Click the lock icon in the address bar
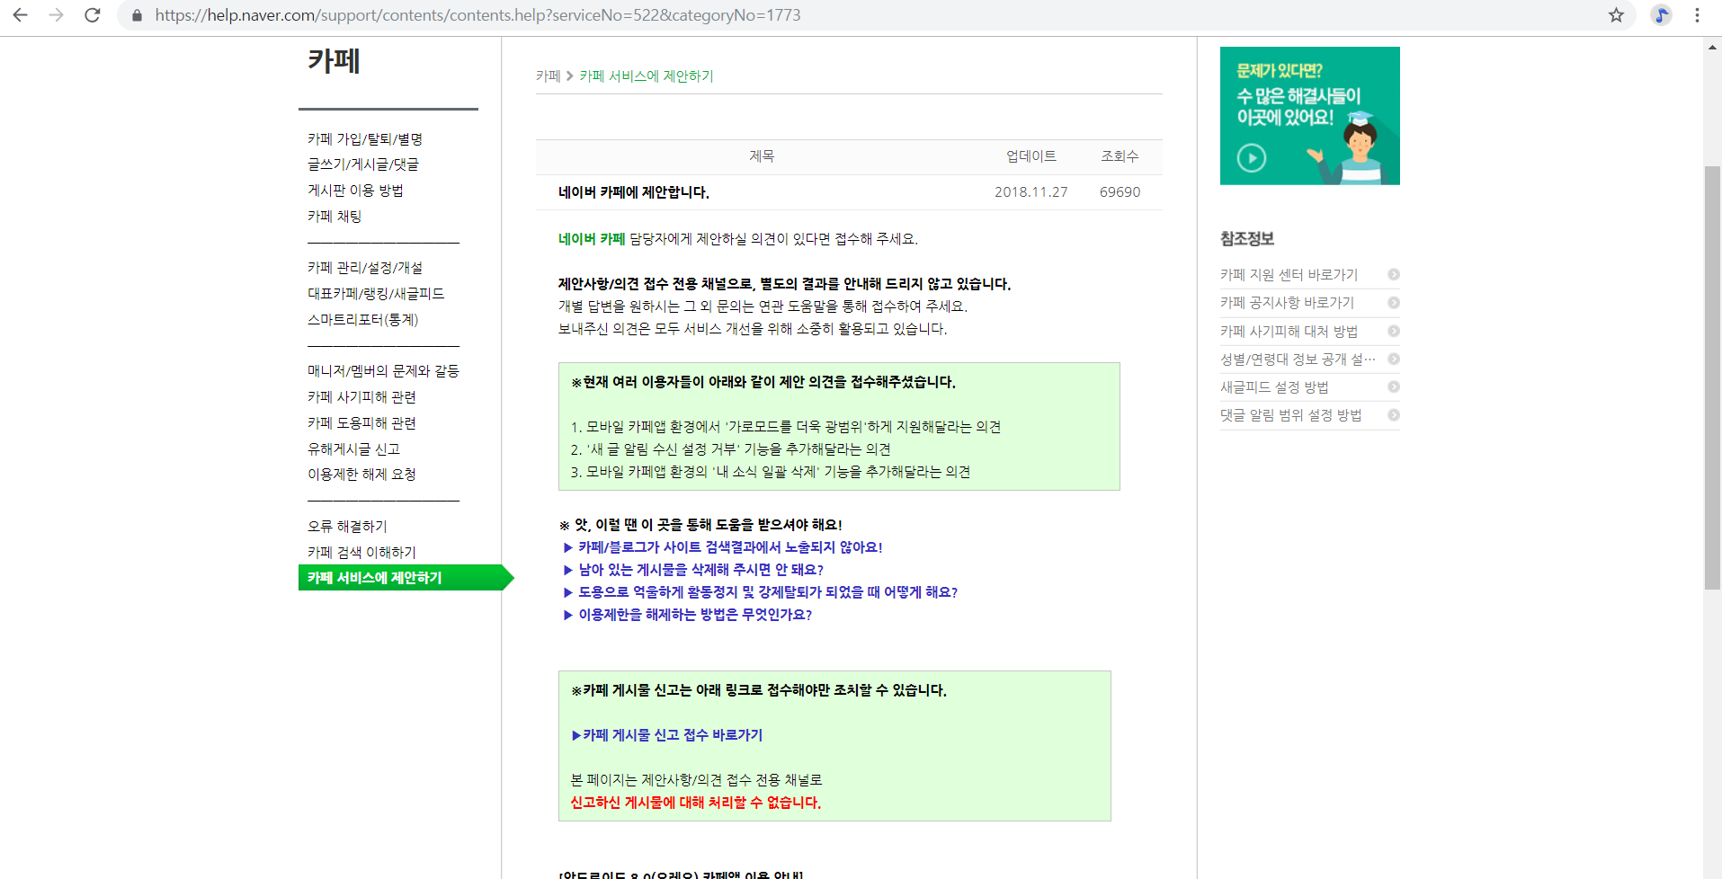 point(137,15)
